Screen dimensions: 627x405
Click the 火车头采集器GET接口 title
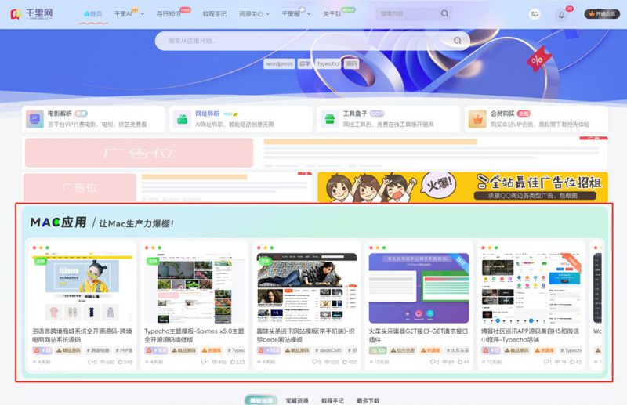[419, 335]
